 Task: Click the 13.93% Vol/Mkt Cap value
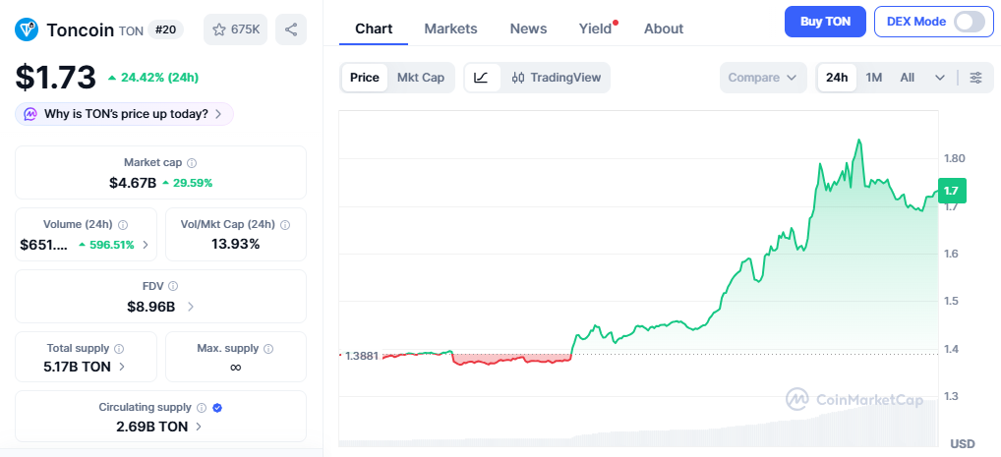tap(236, 244)
